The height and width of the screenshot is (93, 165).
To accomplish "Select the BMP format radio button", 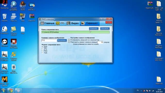I will [42, 47].
